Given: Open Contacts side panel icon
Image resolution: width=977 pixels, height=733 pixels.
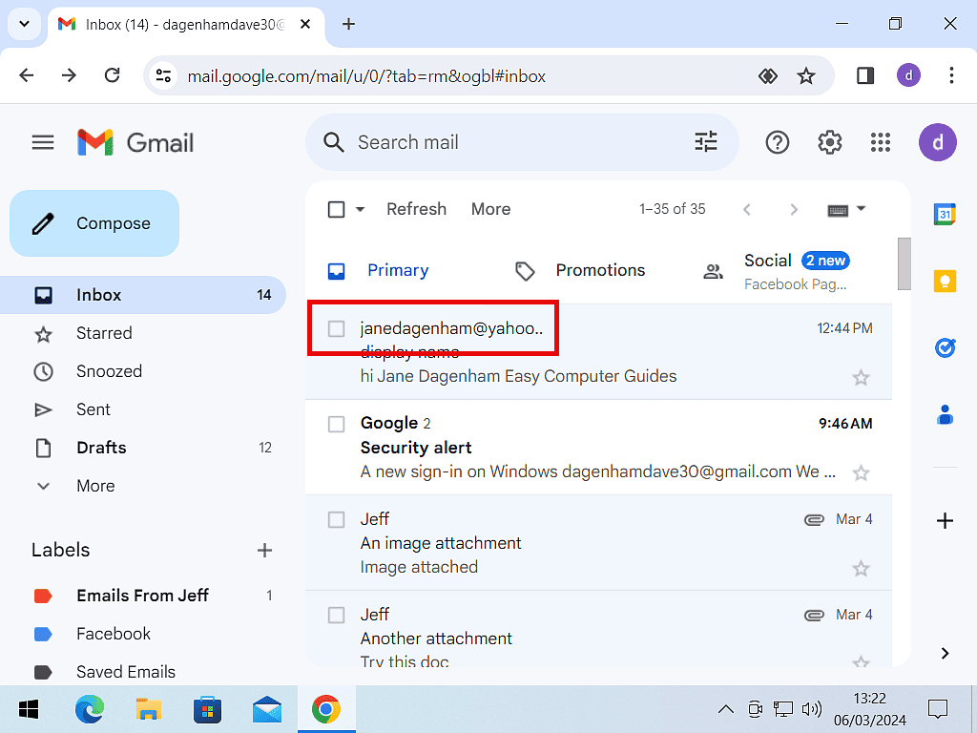Looking at the screenshot, I should 945,414.
